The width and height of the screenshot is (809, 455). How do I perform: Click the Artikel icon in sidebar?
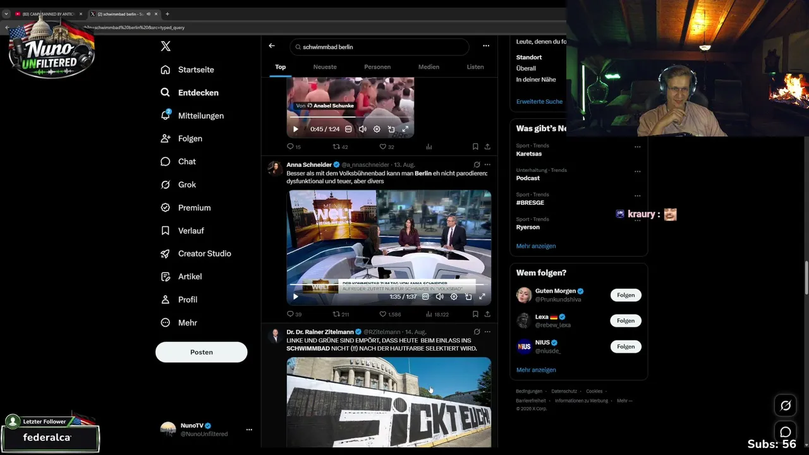point(166,276)
